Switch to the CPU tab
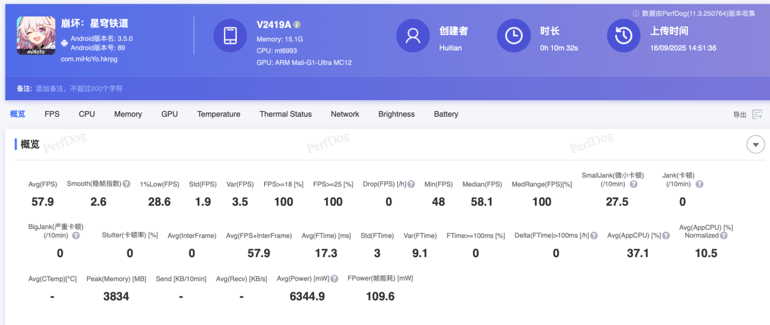 tap(87, 114)
